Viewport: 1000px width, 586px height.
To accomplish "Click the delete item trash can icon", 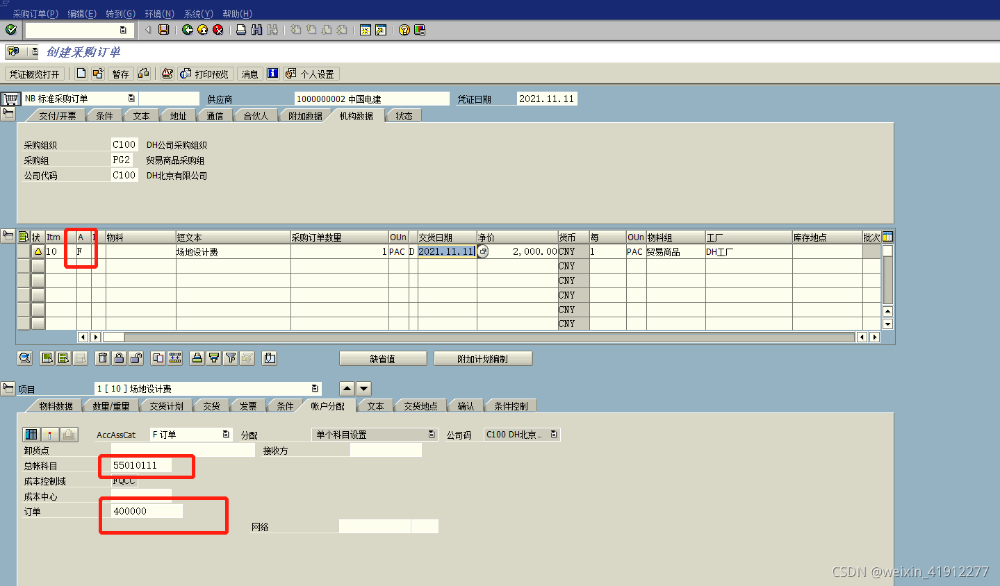I will [x=103, y=358].
